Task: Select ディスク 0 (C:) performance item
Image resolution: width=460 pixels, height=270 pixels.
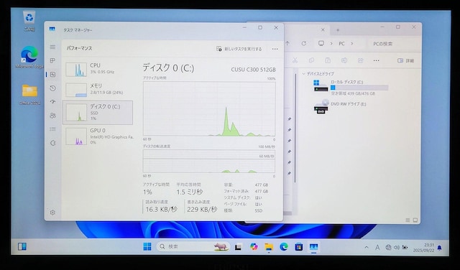Action: point(98,113)
